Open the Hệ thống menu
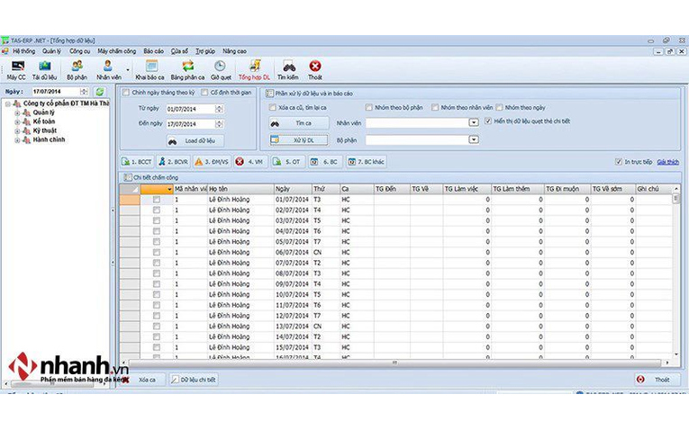689x430 pixels. pos(23,51)
